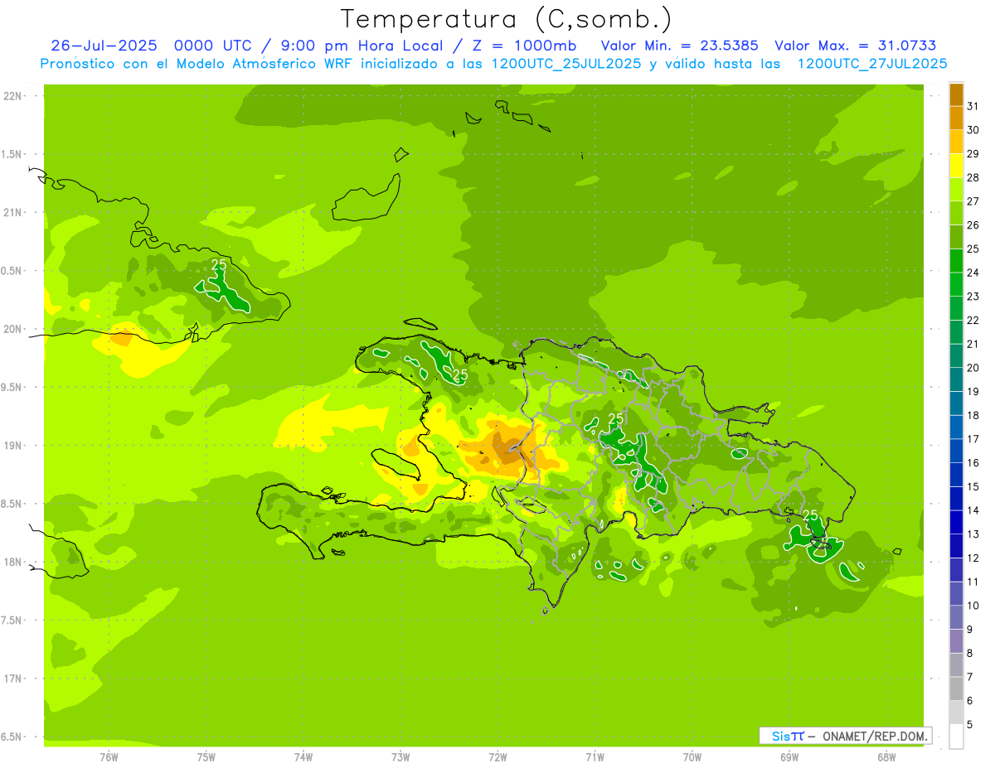
Task: Click the "17N" latitude label
Action: coord(12,679)
